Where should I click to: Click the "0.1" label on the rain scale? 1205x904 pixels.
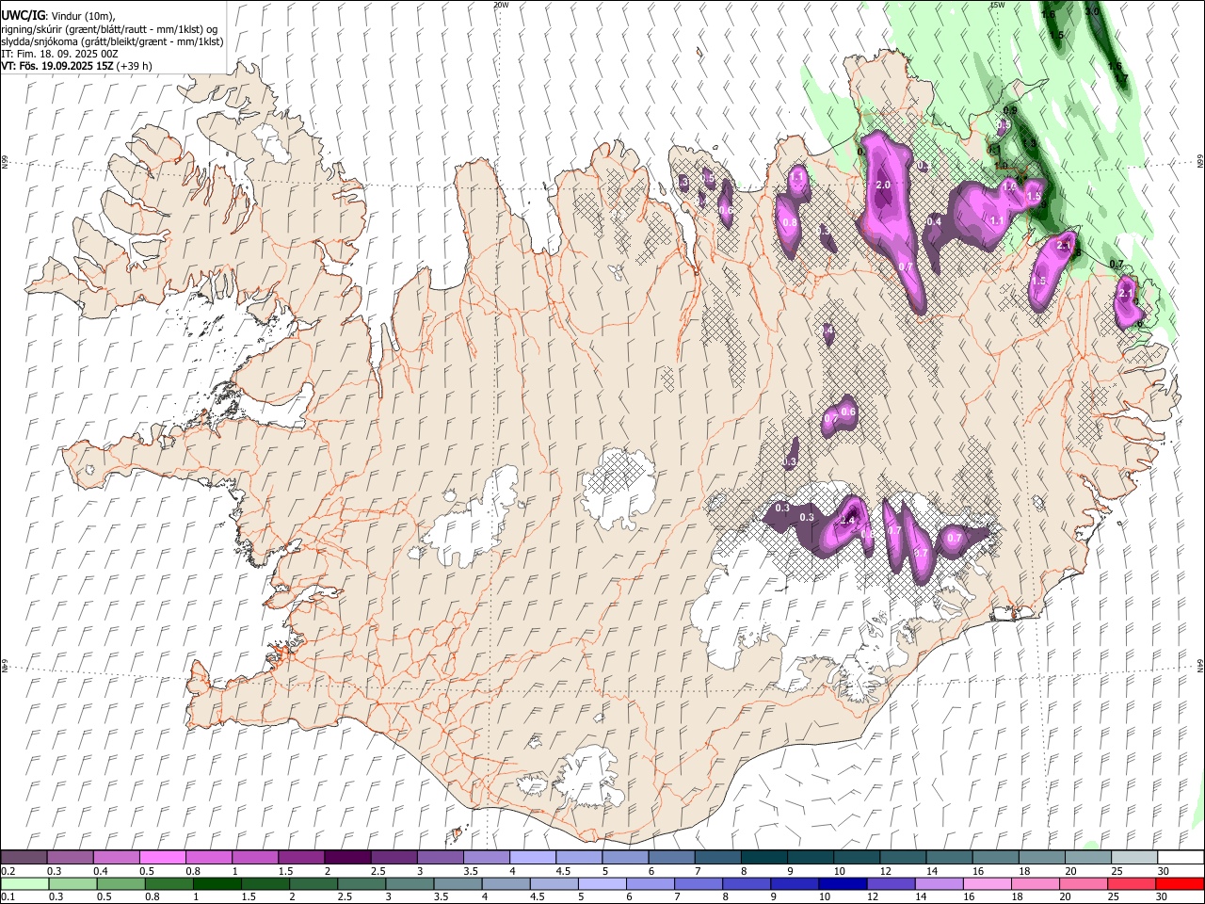(x=6, y=897)
